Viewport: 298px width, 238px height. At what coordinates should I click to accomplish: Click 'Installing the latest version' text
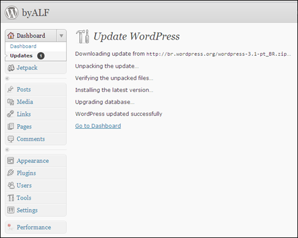coord(114,90)
